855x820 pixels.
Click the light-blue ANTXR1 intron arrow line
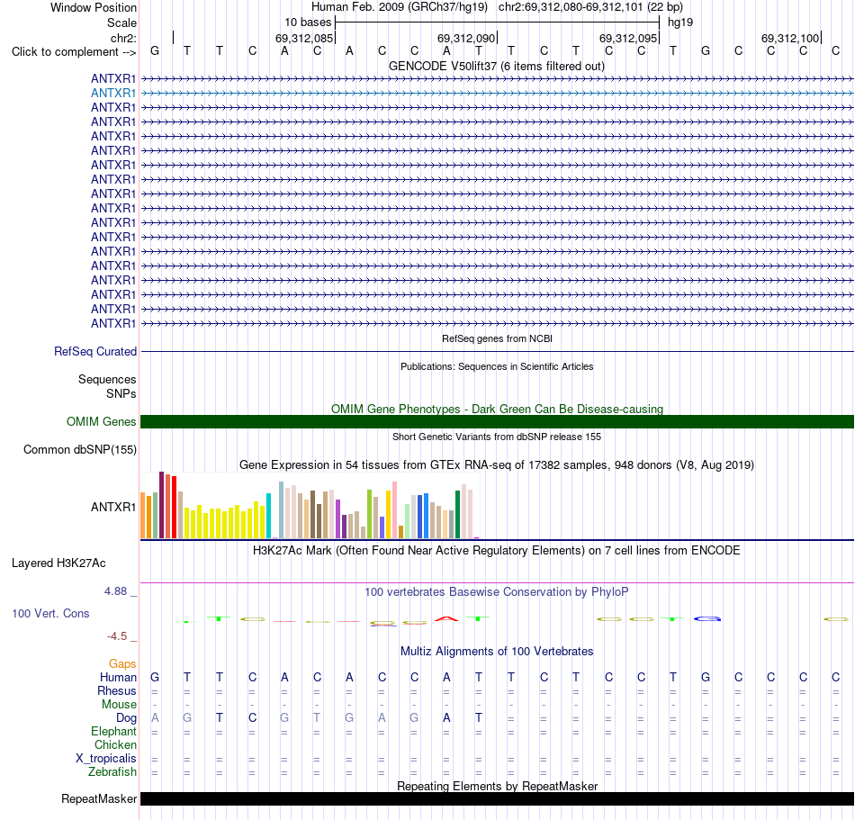click(x=498, y=94)
